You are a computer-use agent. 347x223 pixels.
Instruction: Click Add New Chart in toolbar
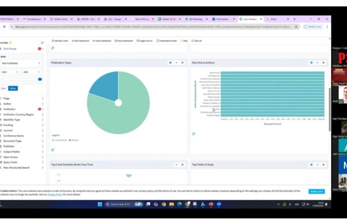tap(60, 41)
